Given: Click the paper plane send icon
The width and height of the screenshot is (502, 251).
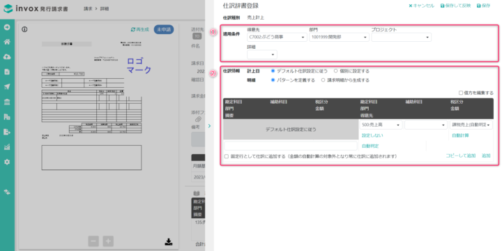Looking at the screenshot, I should [x=7, y=86].
